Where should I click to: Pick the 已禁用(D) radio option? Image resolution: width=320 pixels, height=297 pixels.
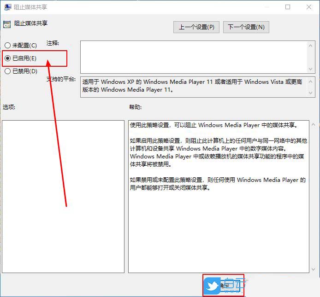(7, 71)
